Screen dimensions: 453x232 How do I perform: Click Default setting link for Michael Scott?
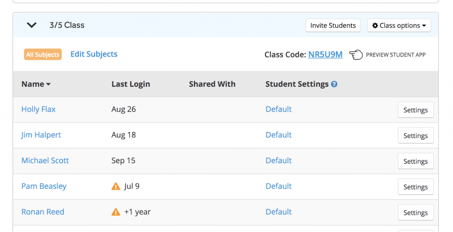point(278,160)
